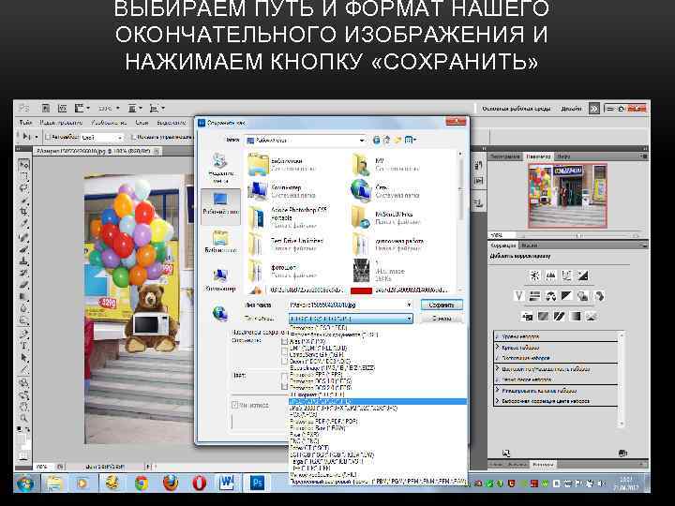This screenshot has height=506, width=675.
Task: Open the Файл menu
Action: (25, 123)
